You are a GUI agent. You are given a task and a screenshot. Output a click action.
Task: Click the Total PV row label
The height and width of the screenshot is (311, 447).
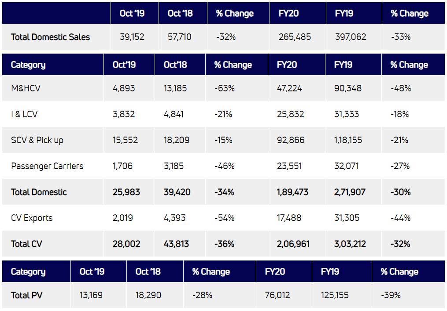(26, 295)
